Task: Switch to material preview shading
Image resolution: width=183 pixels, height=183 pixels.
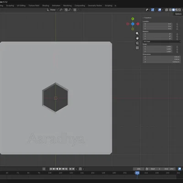Action: [177, 10]
